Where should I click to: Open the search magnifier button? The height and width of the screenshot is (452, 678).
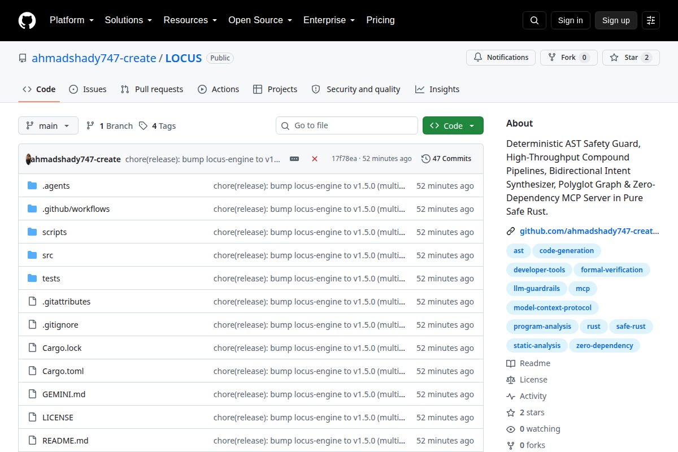point(534,20)
